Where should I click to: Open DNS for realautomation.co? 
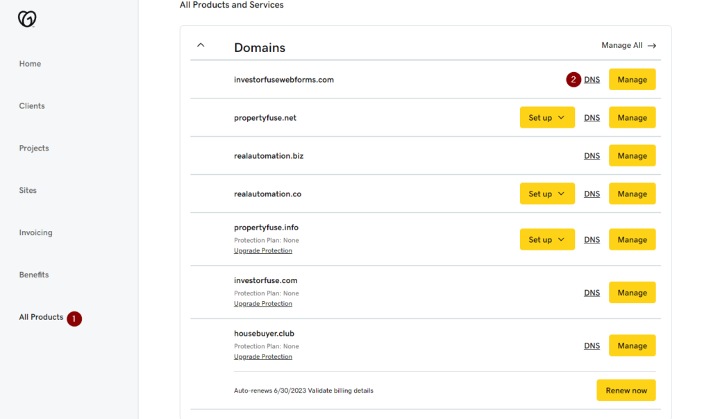click(592, 194)
